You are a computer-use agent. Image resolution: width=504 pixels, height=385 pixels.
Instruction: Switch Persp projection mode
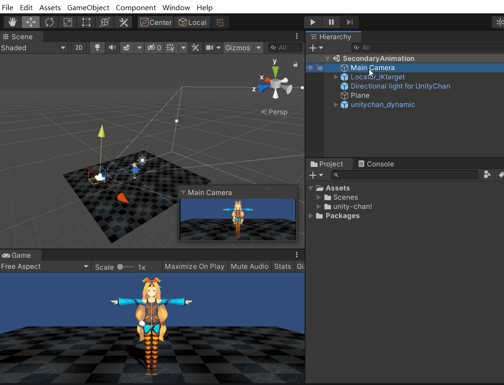pos(274,112)
